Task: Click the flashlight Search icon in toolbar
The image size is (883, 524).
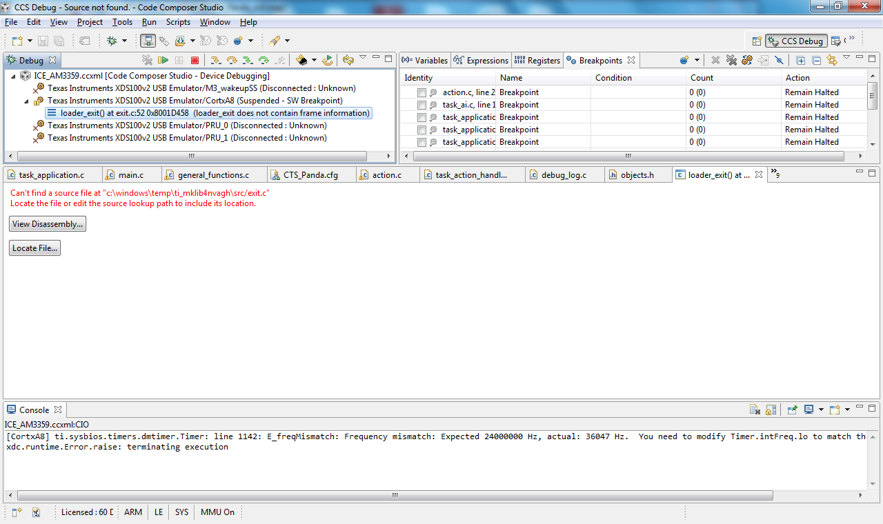Action: pyautogui.click(x=275, y=41)
